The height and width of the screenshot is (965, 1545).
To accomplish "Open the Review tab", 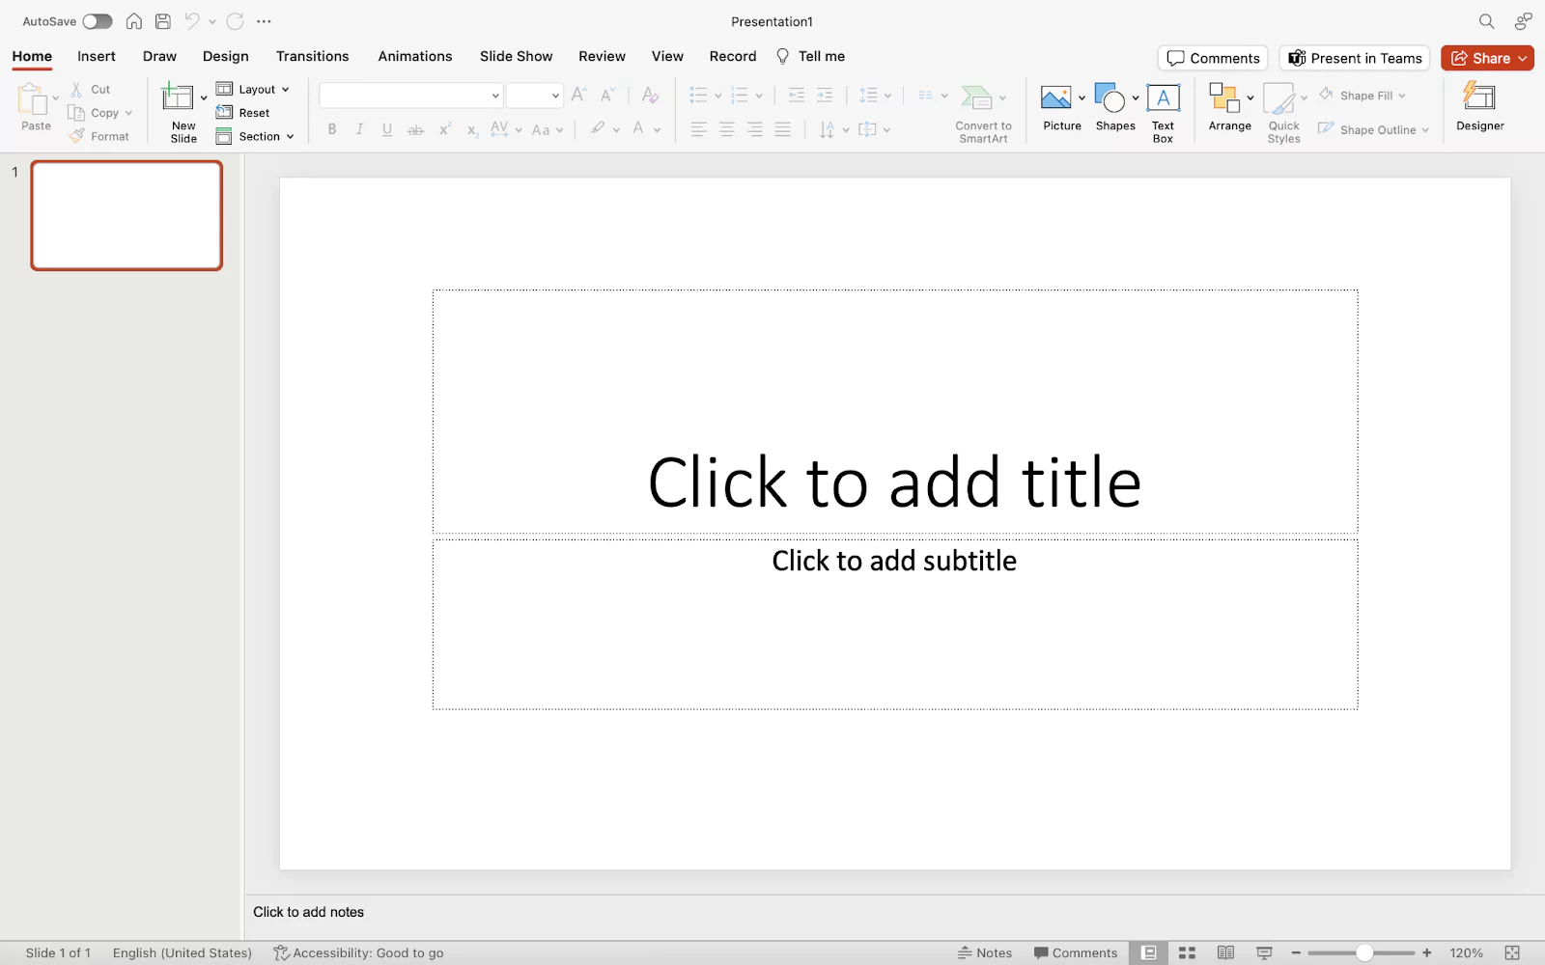I will (x=602, y=56).
